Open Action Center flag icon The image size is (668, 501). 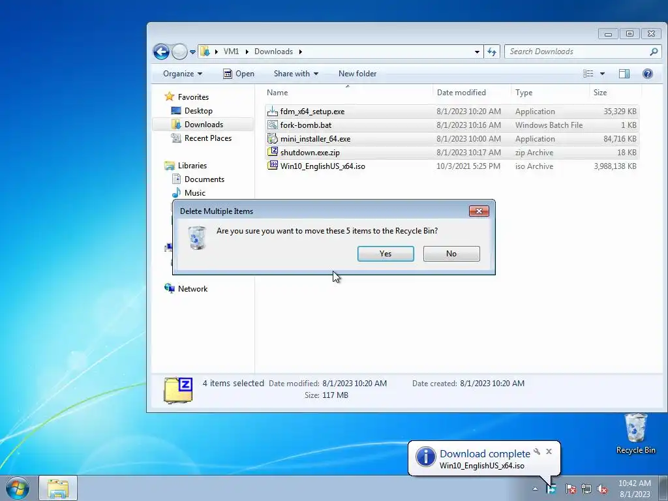570,489
